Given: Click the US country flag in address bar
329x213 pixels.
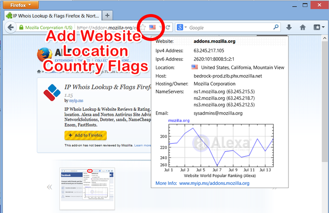Looking at the screenshot, I should [152, 27].
